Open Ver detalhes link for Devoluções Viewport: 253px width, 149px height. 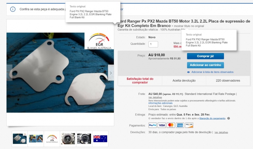point(221,132)
